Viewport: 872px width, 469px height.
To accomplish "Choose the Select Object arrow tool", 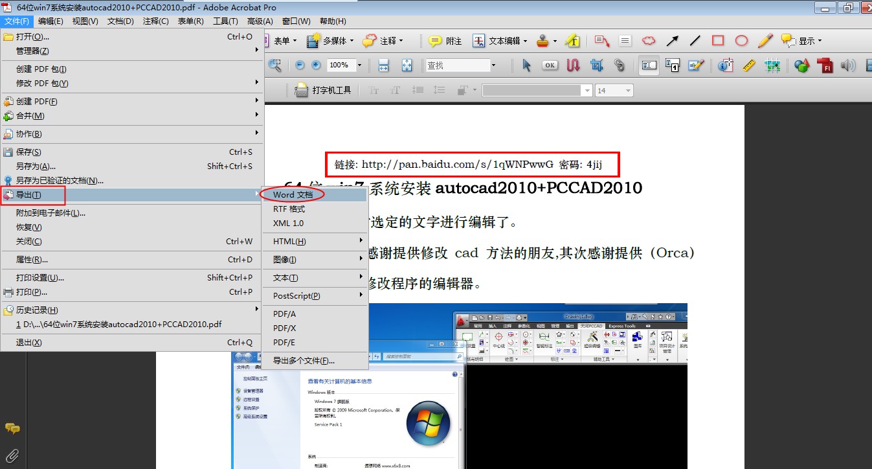I will (x=526, y=65).
